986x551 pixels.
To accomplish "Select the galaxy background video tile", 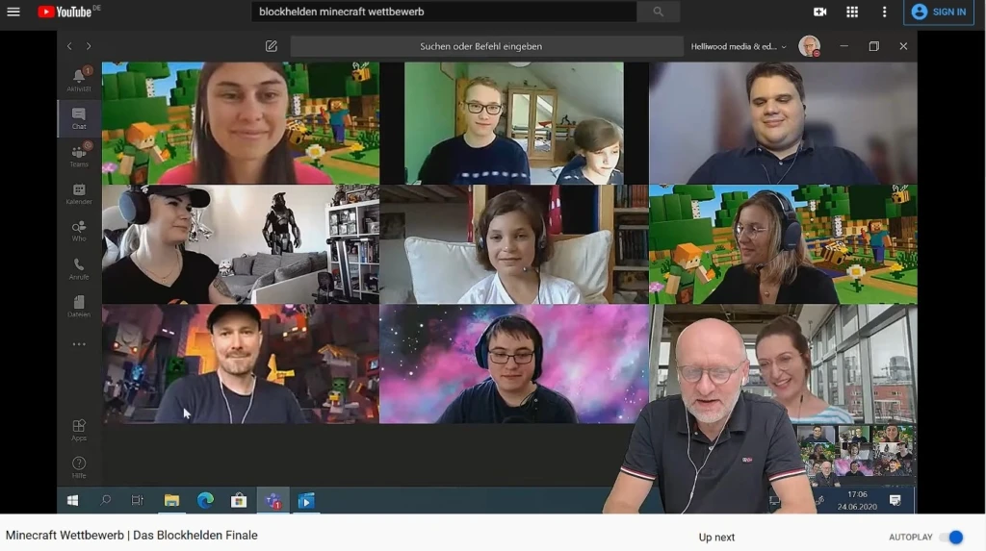I will [x=514, y=363].
